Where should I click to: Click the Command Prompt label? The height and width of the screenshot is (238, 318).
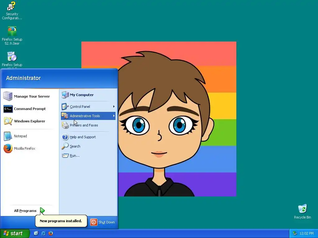click(30, 109)
